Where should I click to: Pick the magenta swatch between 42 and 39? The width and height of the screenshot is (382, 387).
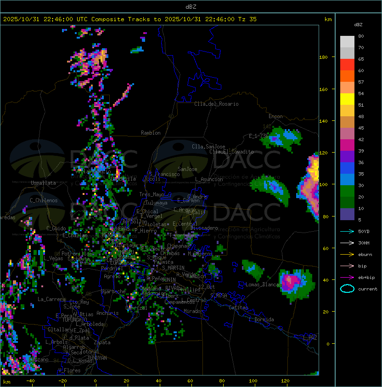347,145
